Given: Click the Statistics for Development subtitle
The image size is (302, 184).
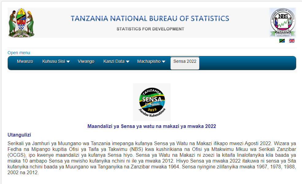Looking at the screenshot, I should click(150, 29).
